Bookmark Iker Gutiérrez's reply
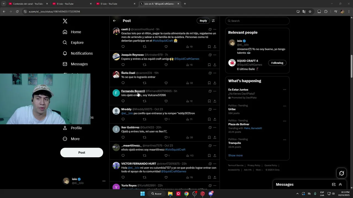353x198 pixels. point(209,137)
